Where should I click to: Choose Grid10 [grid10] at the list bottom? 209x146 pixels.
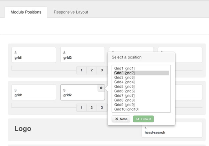click(126, 109)
